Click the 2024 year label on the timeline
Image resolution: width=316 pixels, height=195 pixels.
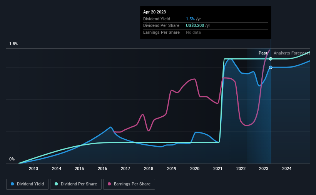287,169
